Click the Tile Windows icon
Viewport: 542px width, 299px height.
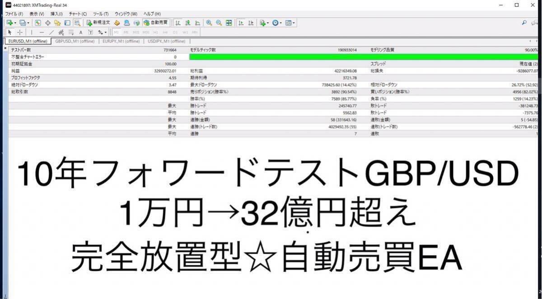229,23
